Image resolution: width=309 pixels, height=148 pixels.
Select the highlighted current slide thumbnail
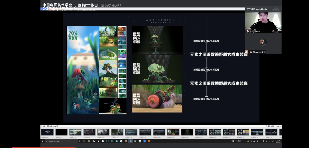click(x=173, y=132)
